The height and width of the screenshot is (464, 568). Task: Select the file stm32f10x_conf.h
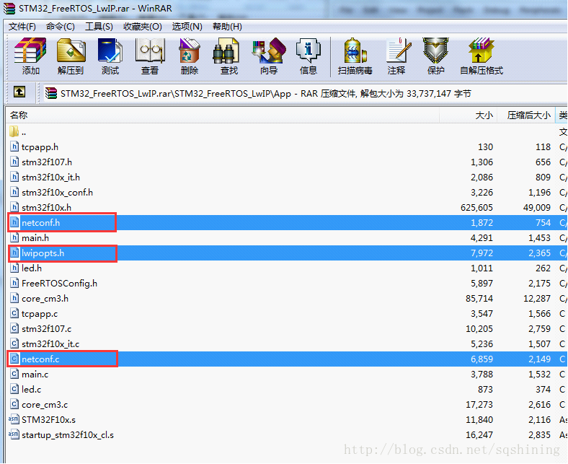click(57, 192)
